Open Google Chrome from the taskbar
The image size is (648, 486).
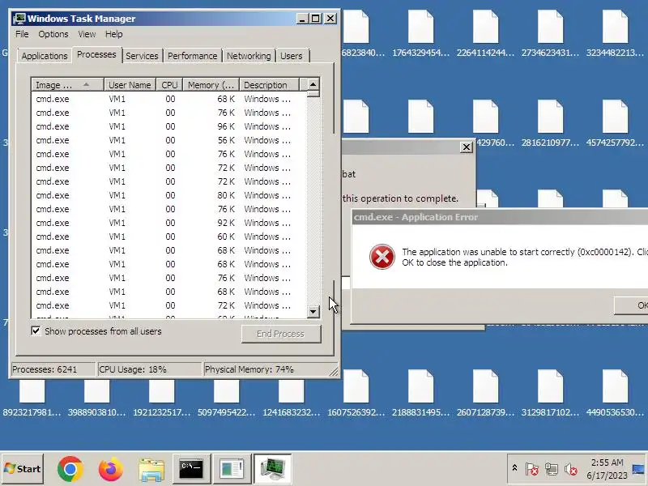click(x=70, y=469)
